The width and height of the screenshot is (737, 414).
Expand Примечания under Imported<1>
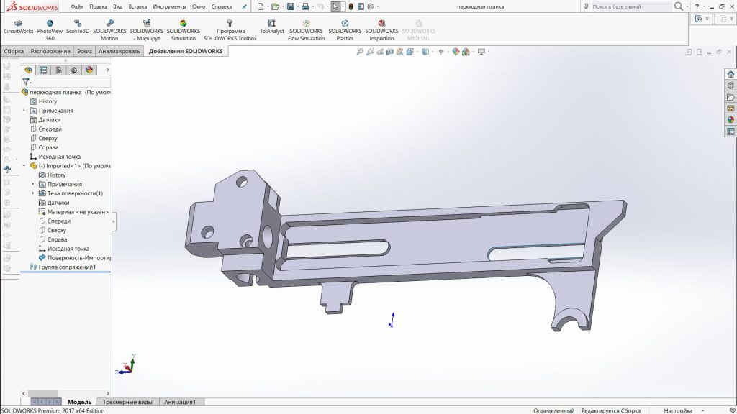[33, 185]
